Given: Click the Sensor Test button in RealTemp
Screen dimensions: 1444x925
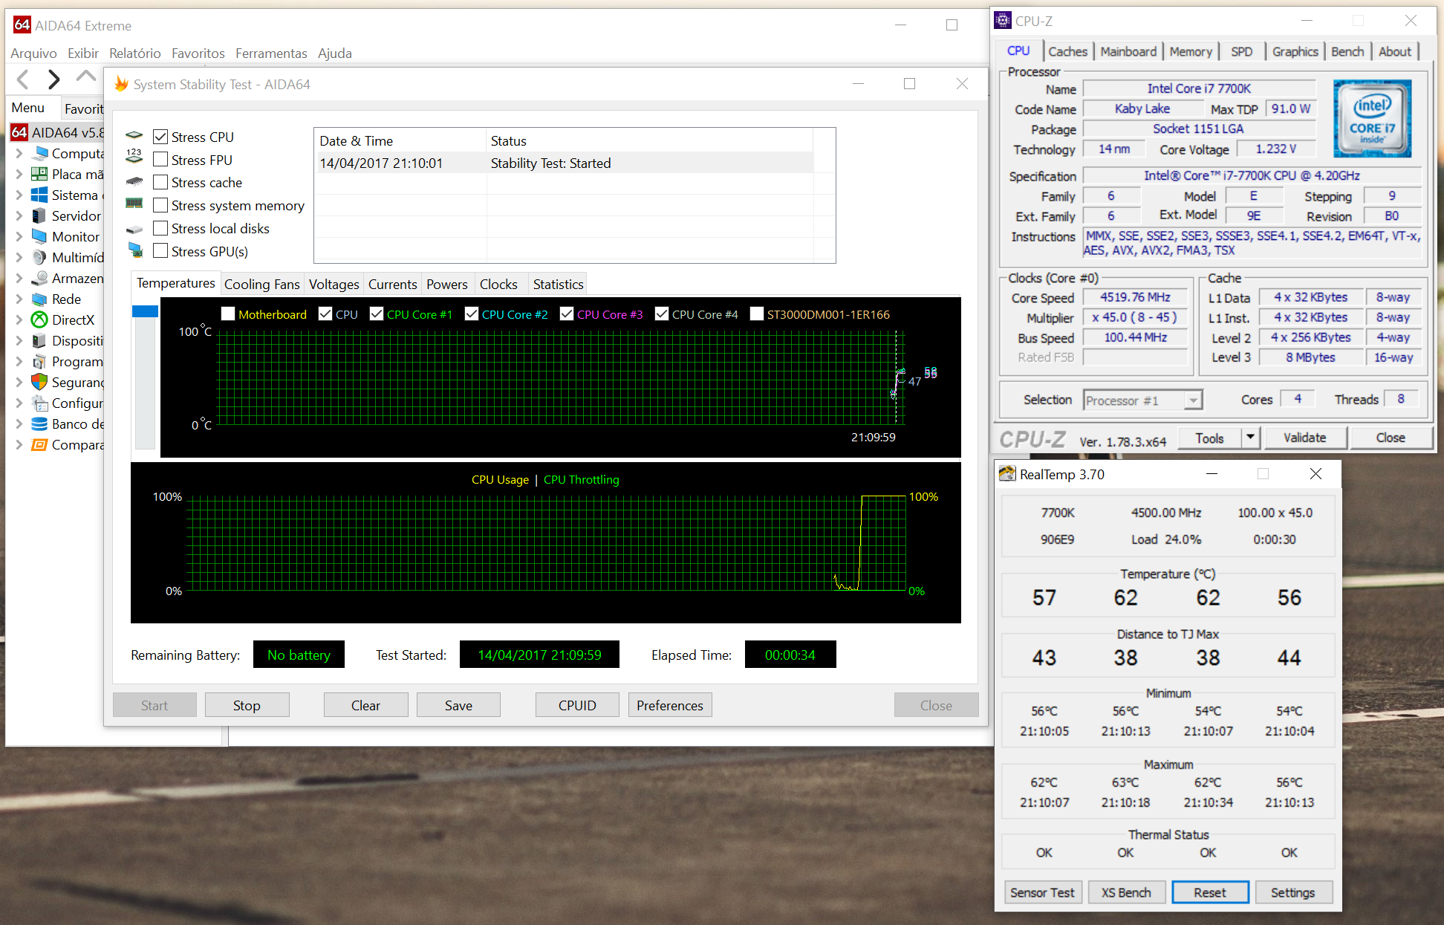Looking at the screenshot, I should coord(1042,892).
